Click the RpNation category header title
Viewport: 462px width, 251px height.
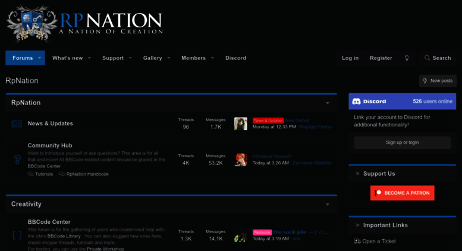26,103
